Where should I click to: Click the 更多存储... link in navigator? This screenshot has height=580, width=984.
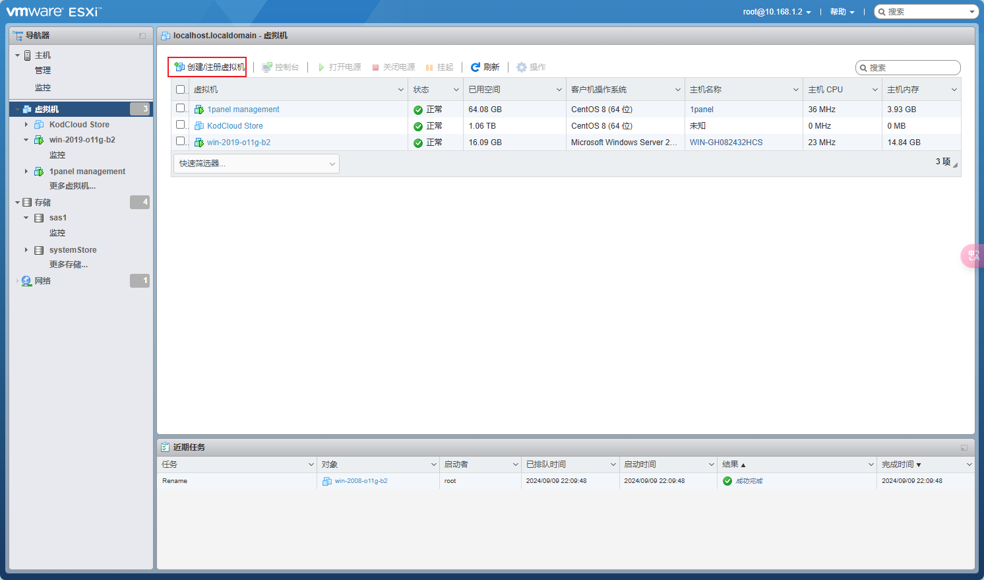tap(69, 265)
